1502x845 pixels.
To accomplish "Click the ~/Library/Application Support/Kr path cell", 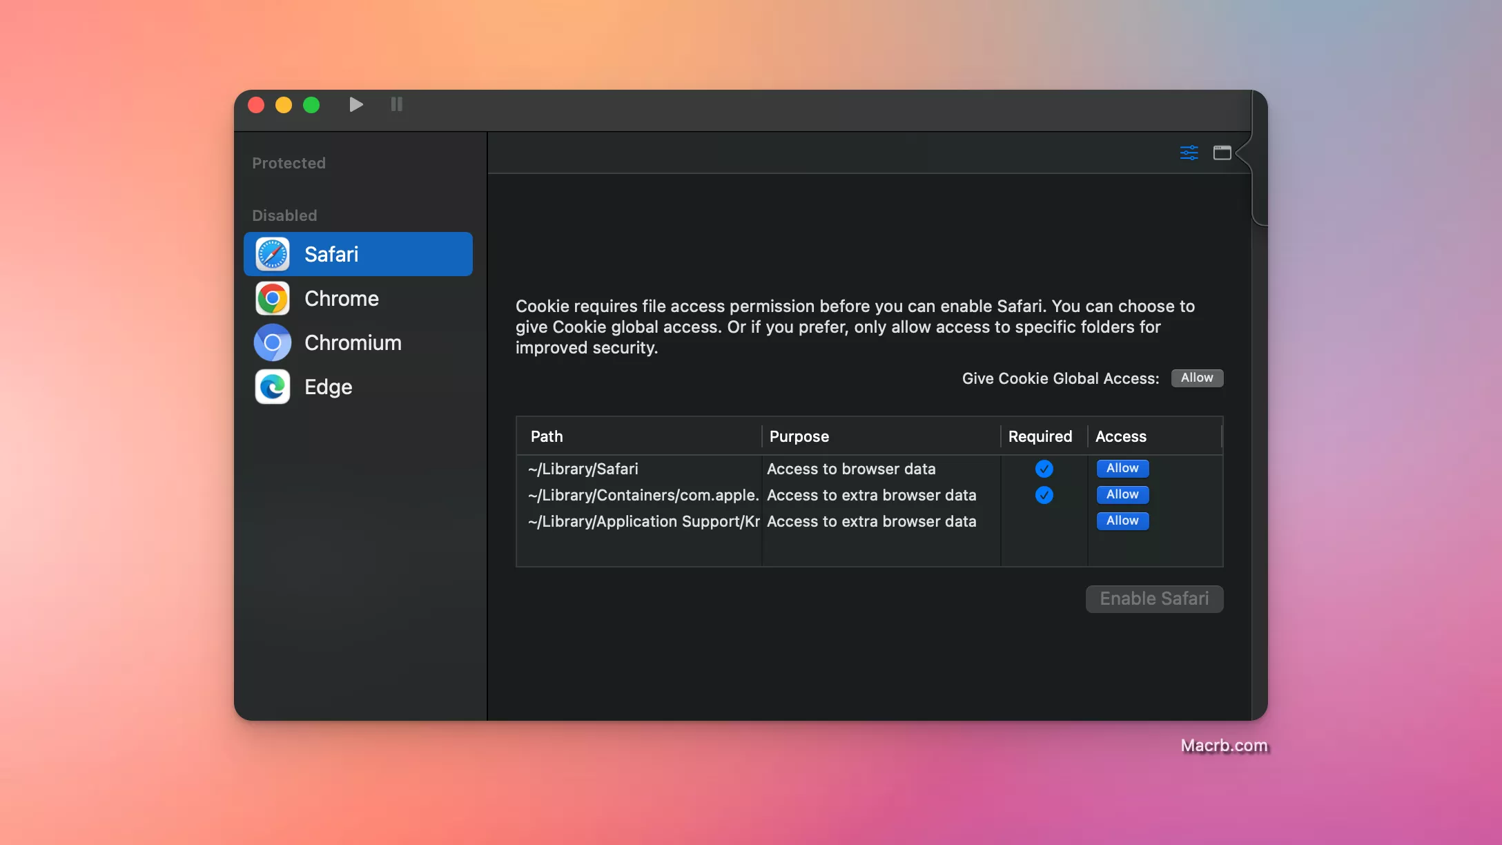I will (x=643, y=521).
